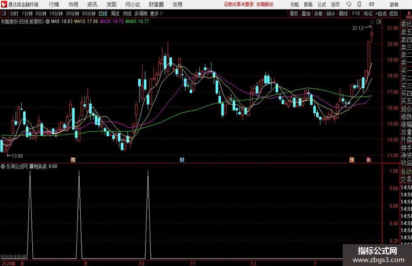Add stock via +自选 button
This screenshot has height=266, width=412.
point(381,14)
